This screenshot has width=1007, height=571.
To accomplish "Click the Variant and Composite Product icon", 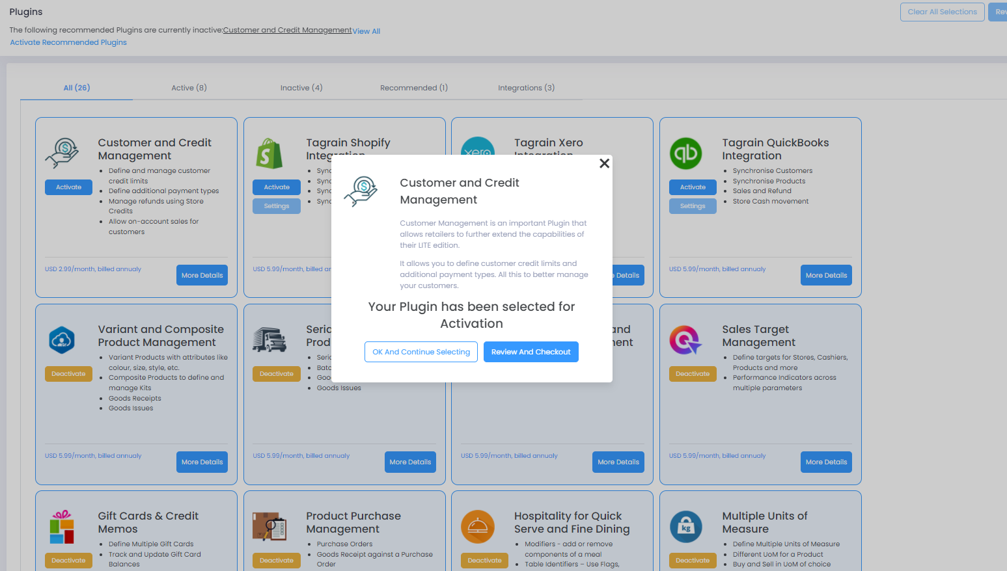I will pyautogui.click(x=62, y=340).
